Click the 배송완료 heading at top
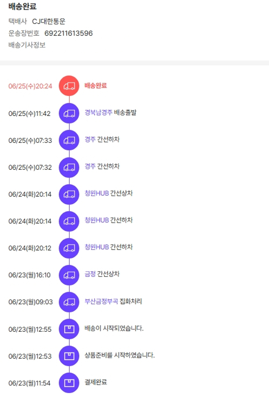The height and width of the screenshot is (395, 269). tap(22, 6)
